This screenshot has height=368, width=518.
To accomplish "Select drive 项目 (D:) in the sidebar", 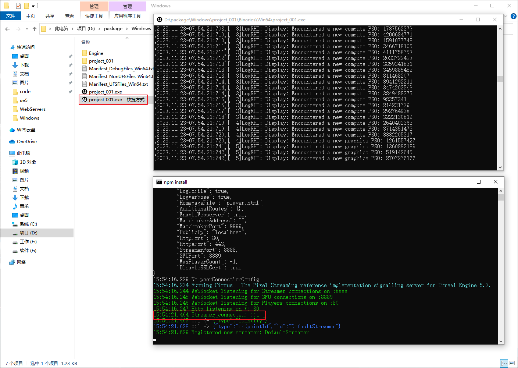I will click(x=29, y=233).
